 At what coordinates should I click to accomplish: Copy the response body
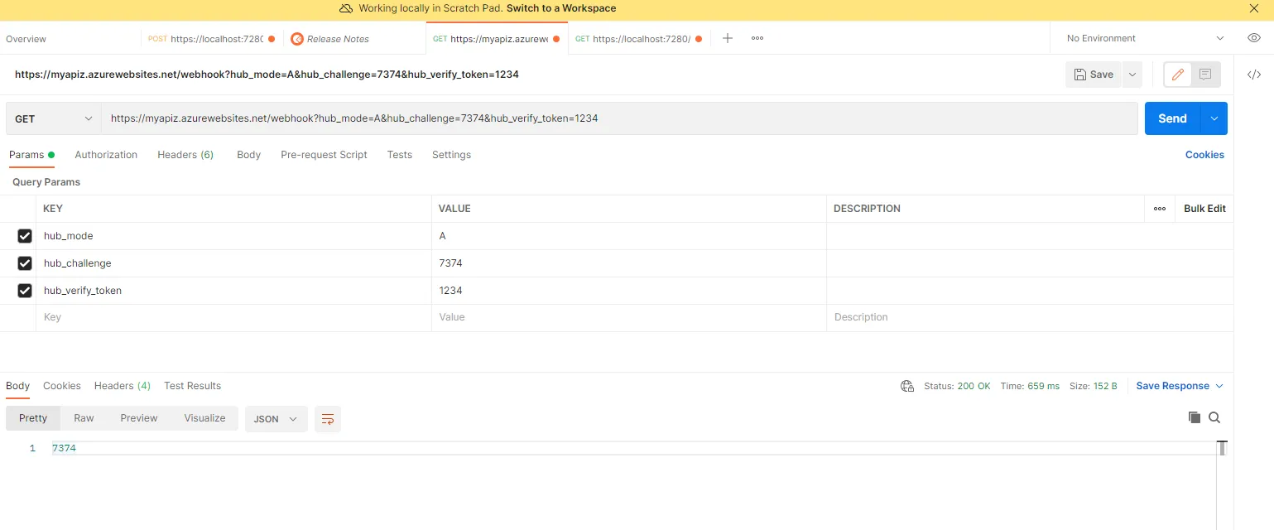tap(1194, 417)
